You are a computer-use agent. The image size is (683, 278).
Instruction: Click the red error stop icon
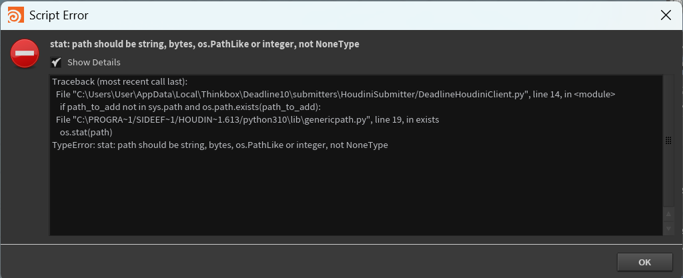point(25,53)
